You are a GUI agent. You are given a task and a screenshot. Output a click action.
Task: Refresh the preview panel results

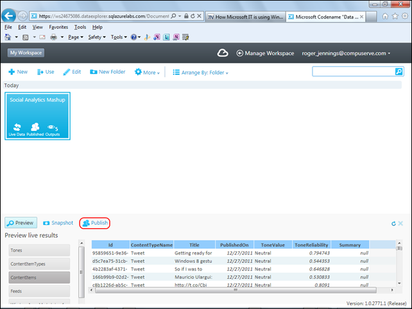click(x=393, y=223)
